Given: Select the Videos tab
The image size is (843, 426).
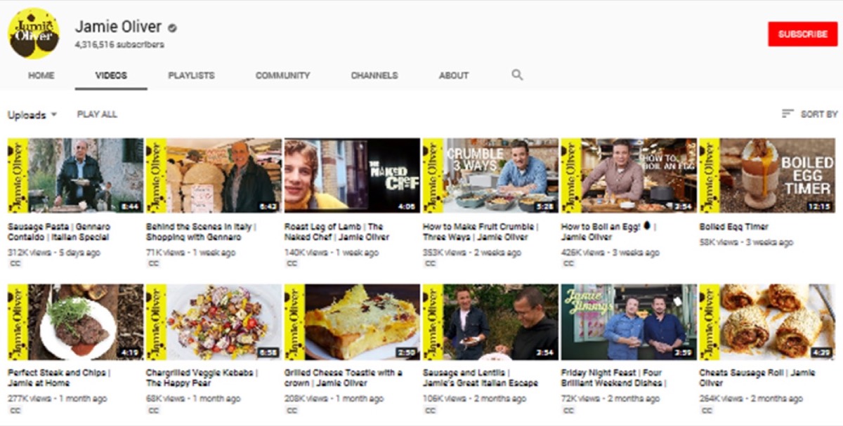Looking at the screenshot, I should (x=111, y=75).
